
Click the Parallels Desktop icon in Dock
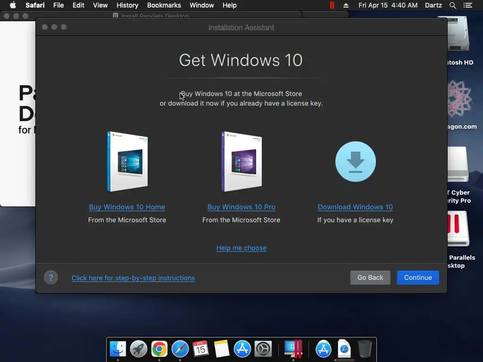[293, 348]
